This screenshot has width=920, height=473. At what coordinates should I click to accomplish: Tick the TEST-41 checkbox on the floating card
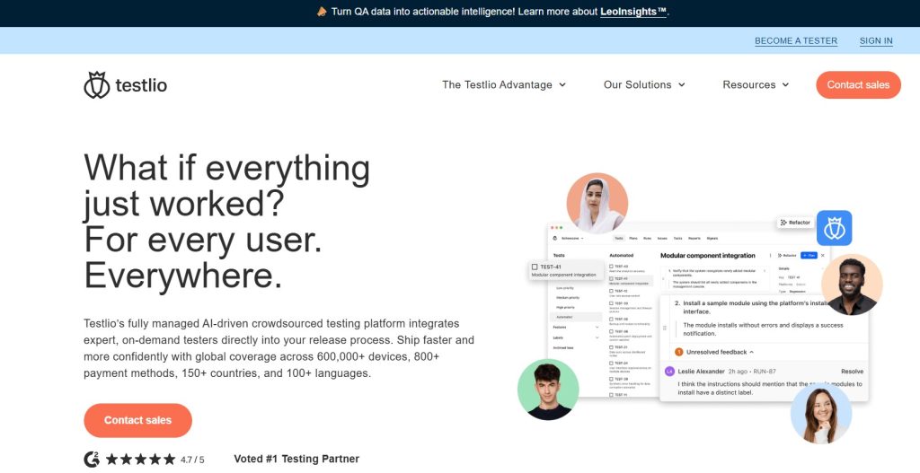click(x=535, y=267)
